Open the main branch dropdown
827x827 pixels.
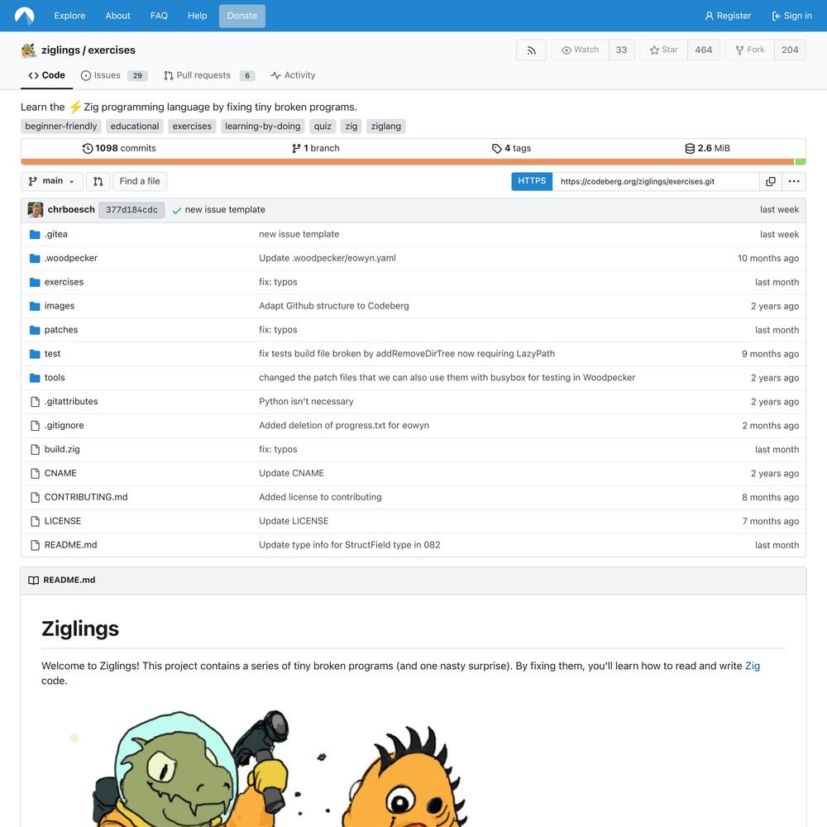pyautogui.click(x=51, y=181)
